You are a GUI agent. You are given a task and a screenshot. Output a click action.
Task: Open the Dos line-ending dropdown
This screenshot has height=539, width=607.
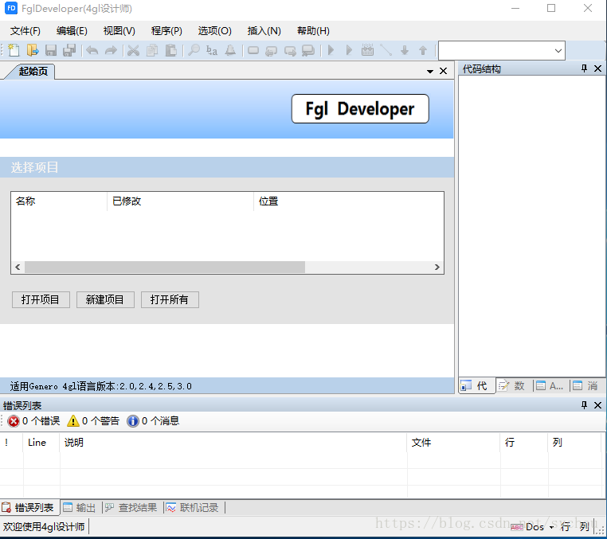point(551,527)
